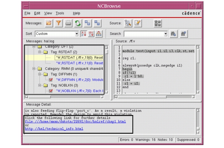Click source line 4 reg r1

(x=129, y=58)
